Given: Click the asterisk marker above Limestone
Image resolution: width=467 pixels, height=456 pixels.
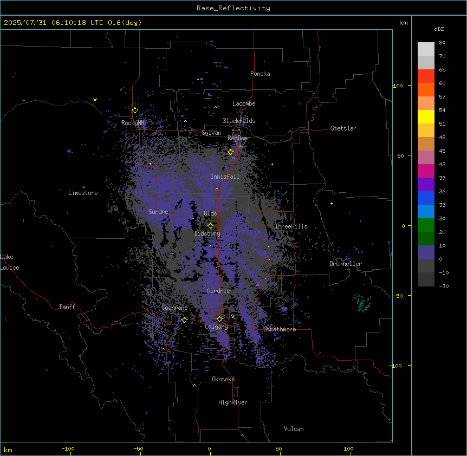Looking at the screenshot, I should tap(83, 187).
